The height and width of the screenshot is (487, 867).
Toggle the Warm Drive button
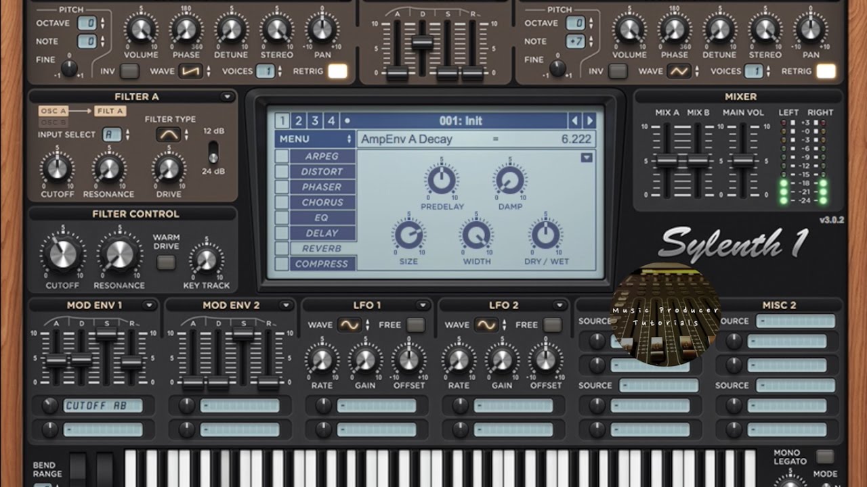coord(166,262)
